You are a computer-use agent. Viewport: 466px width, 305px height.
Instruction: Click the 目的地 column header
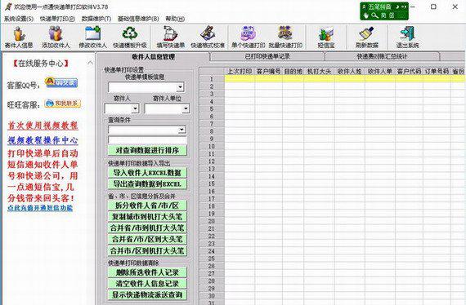[293, 71]
